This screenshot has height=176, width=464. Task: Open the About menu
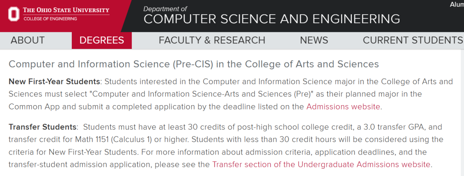pos(27,40)
